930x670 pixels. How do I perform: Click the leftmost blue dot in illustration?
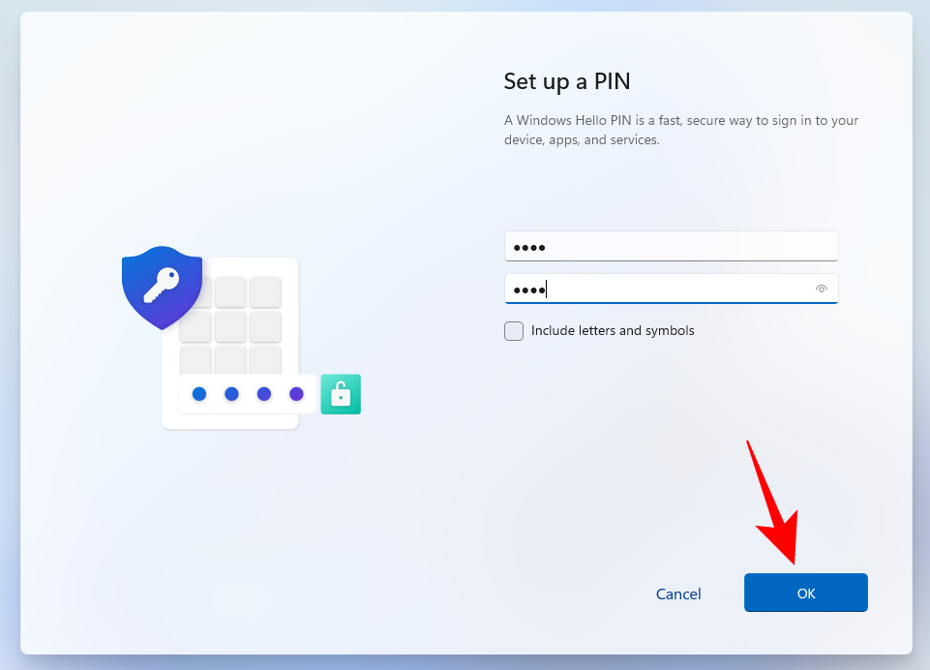click(199, 393)
